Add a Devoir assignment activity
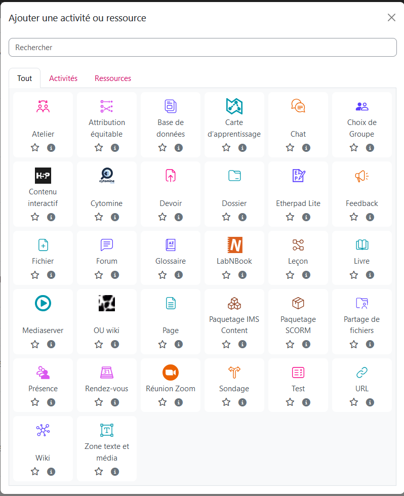 point(171,176)
